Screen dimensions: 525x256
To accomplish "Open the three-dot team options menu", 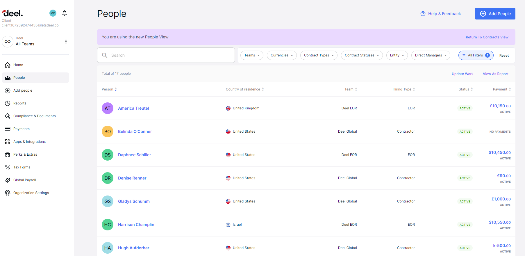I will (x=66, y=42).
